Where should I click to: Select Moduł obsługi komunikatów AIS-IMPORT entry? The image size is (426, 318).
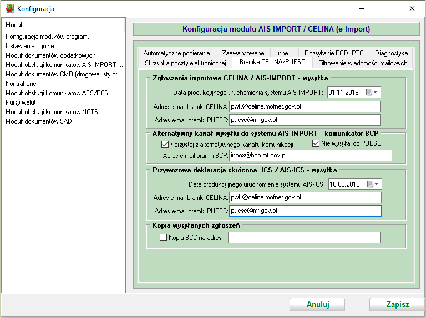coord(64,65)
